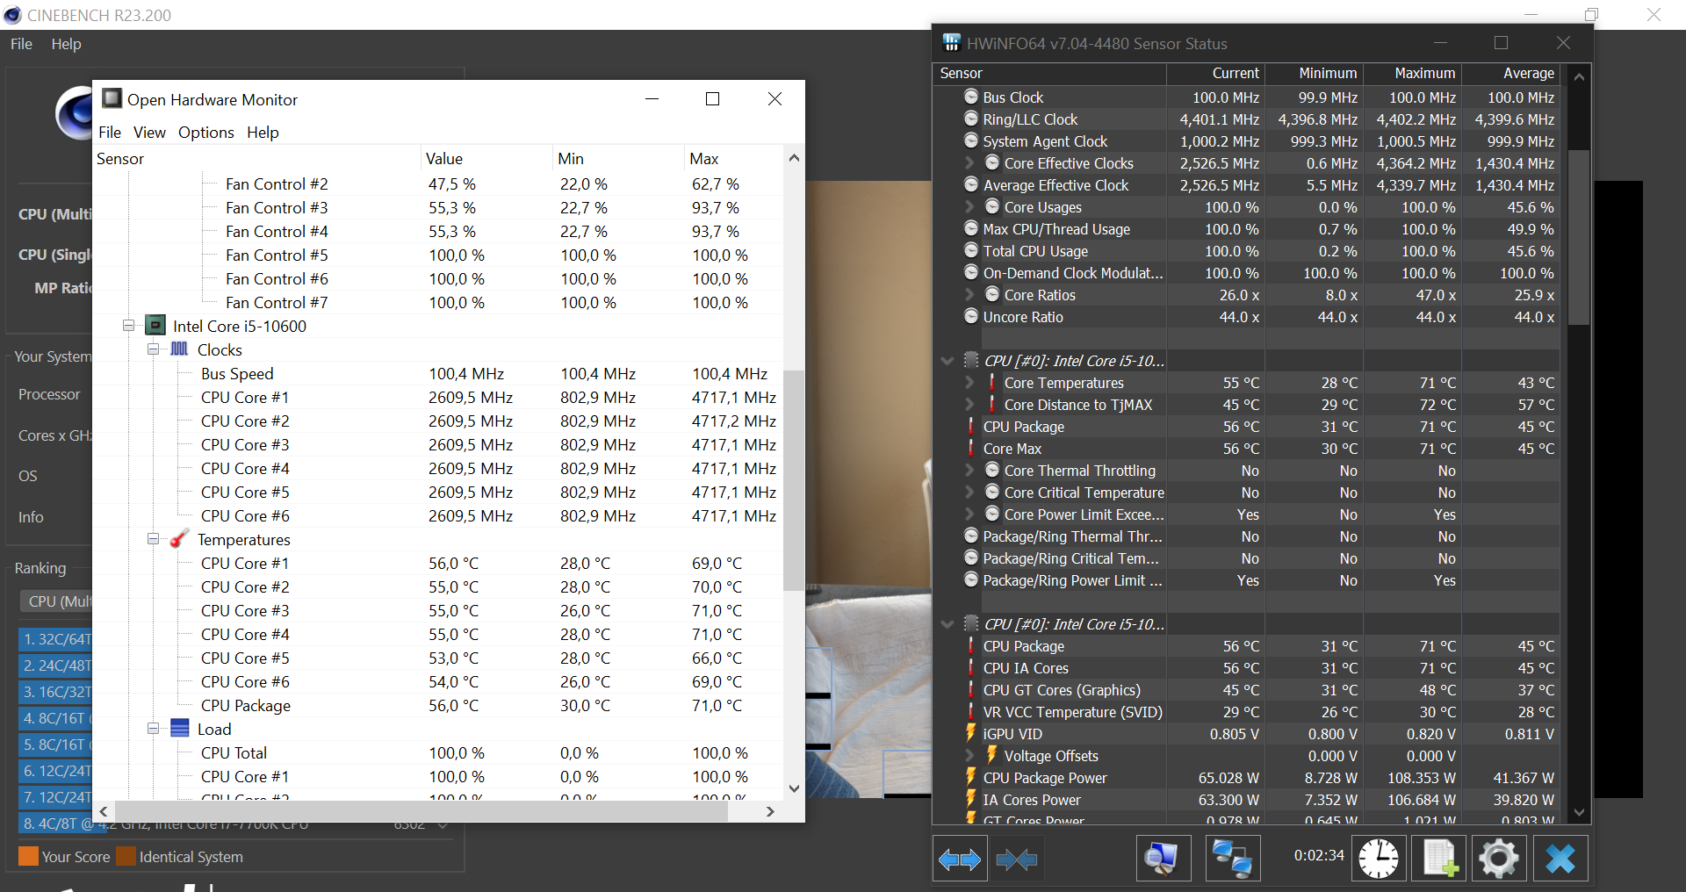Click the first CPU Package thermometer icon
Viewport: 1686px width, 892px height.
tap(970, 426)
